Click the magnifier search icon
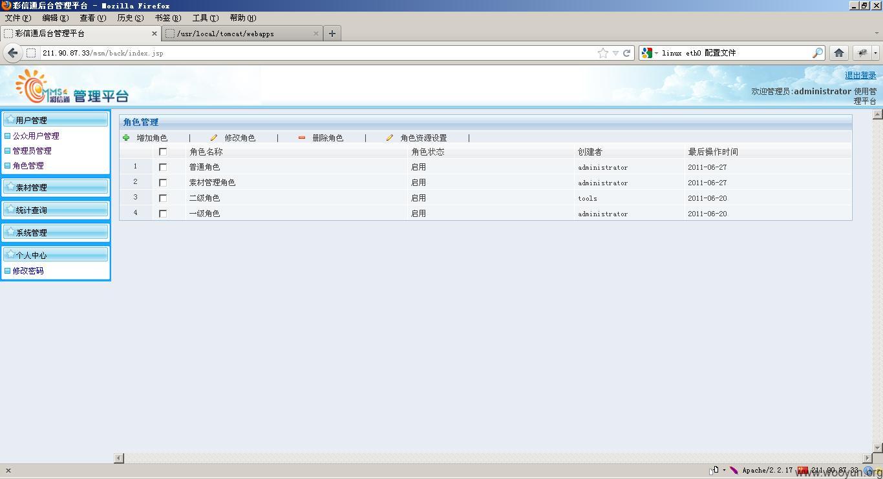 (x=818, y=53)
